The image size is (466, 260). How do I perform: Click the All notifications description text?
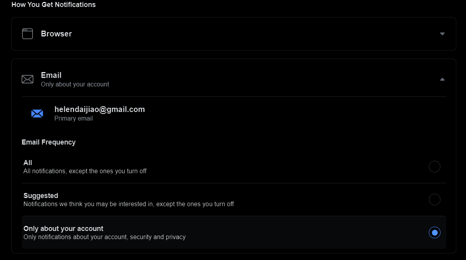(x=85, y=171)
